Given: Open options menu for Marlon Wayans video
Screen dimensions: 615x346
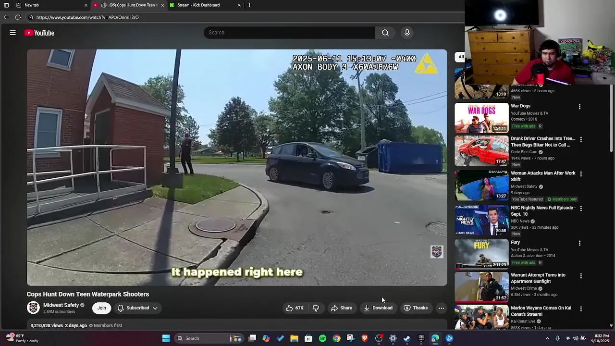Looking at the screenshot, I should pyautogui.click(x=581, y=309).
